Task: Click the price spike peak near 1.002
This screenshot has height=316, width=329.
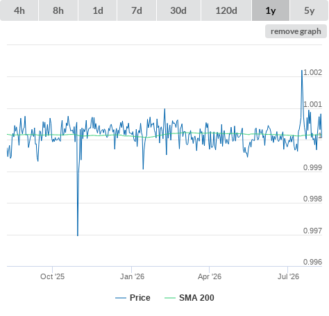Action: 302,70
